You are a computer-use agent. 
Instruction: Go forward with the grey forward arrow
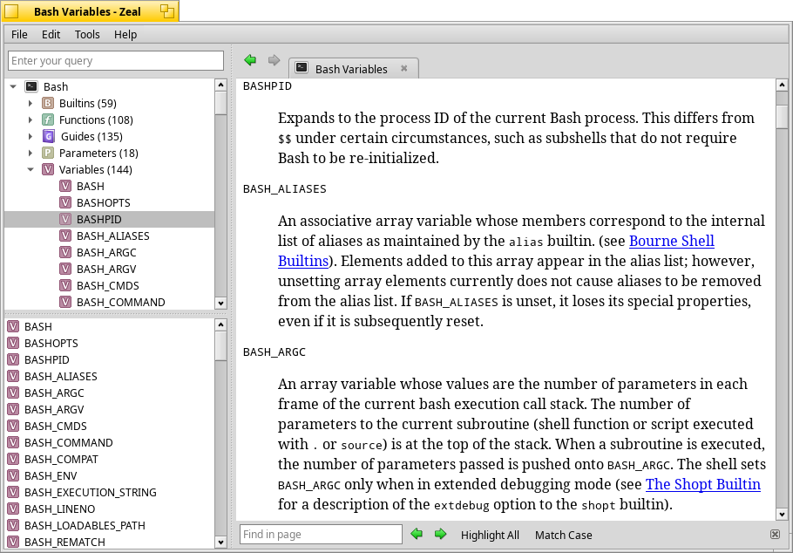click(274, 60)
